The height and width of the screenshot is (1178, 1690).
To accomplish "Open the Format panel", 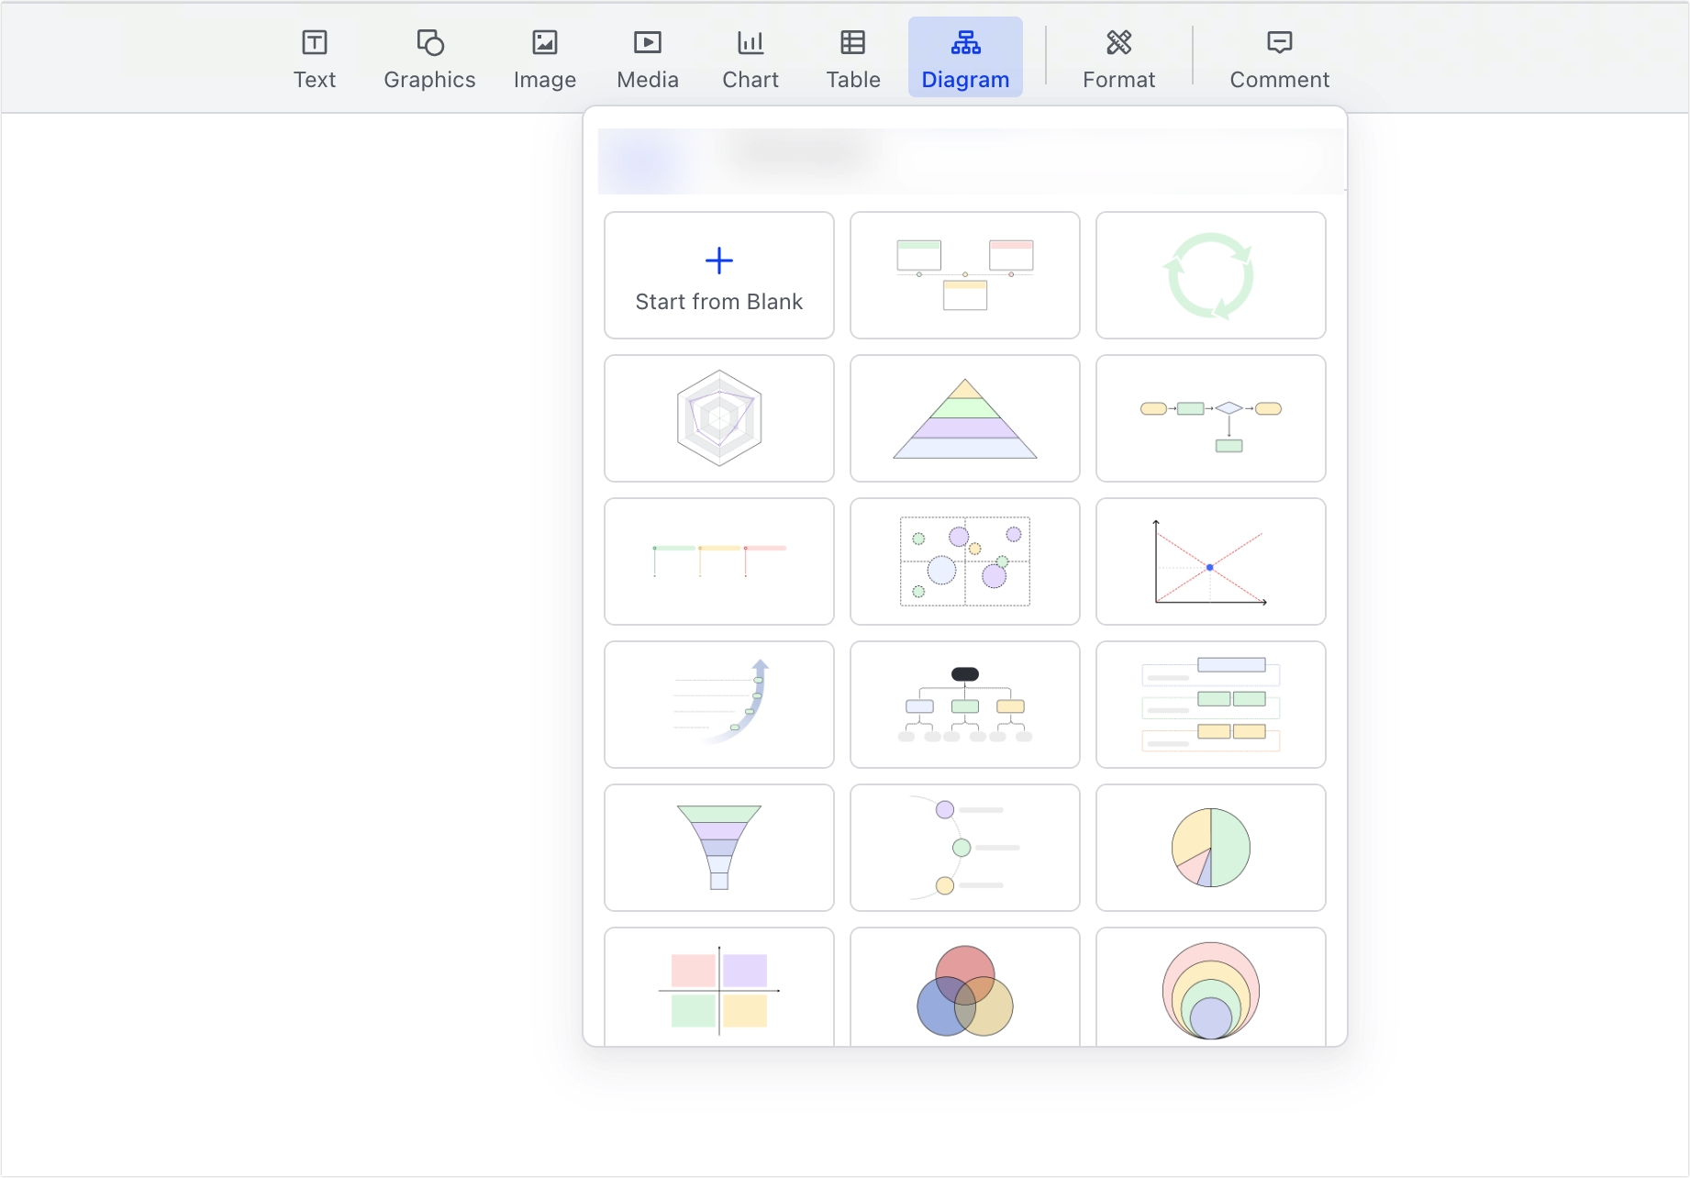I will (1119, 59).
